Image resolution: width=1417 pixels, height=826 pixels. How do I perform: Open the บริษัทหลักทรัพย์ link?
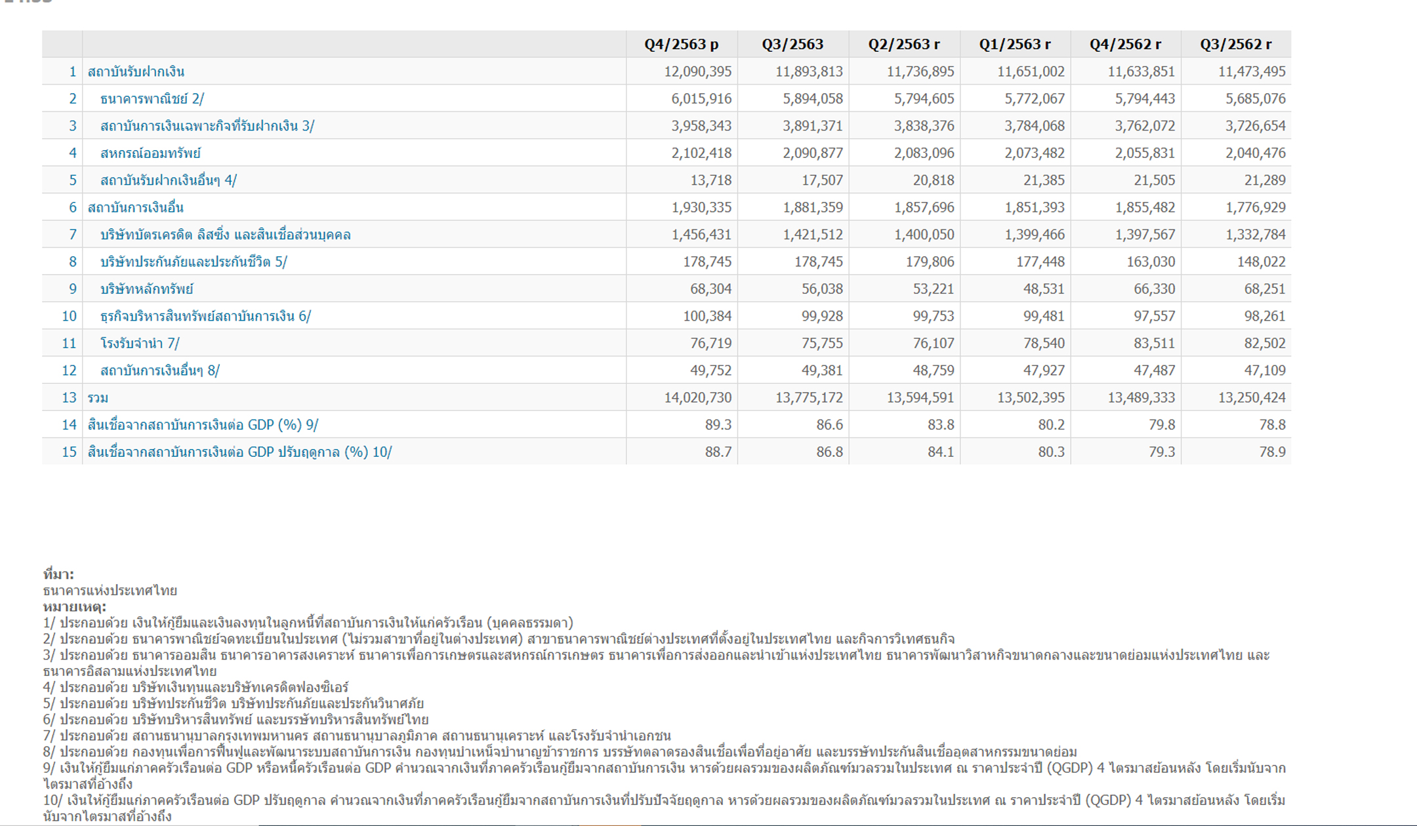pos(146,289)
